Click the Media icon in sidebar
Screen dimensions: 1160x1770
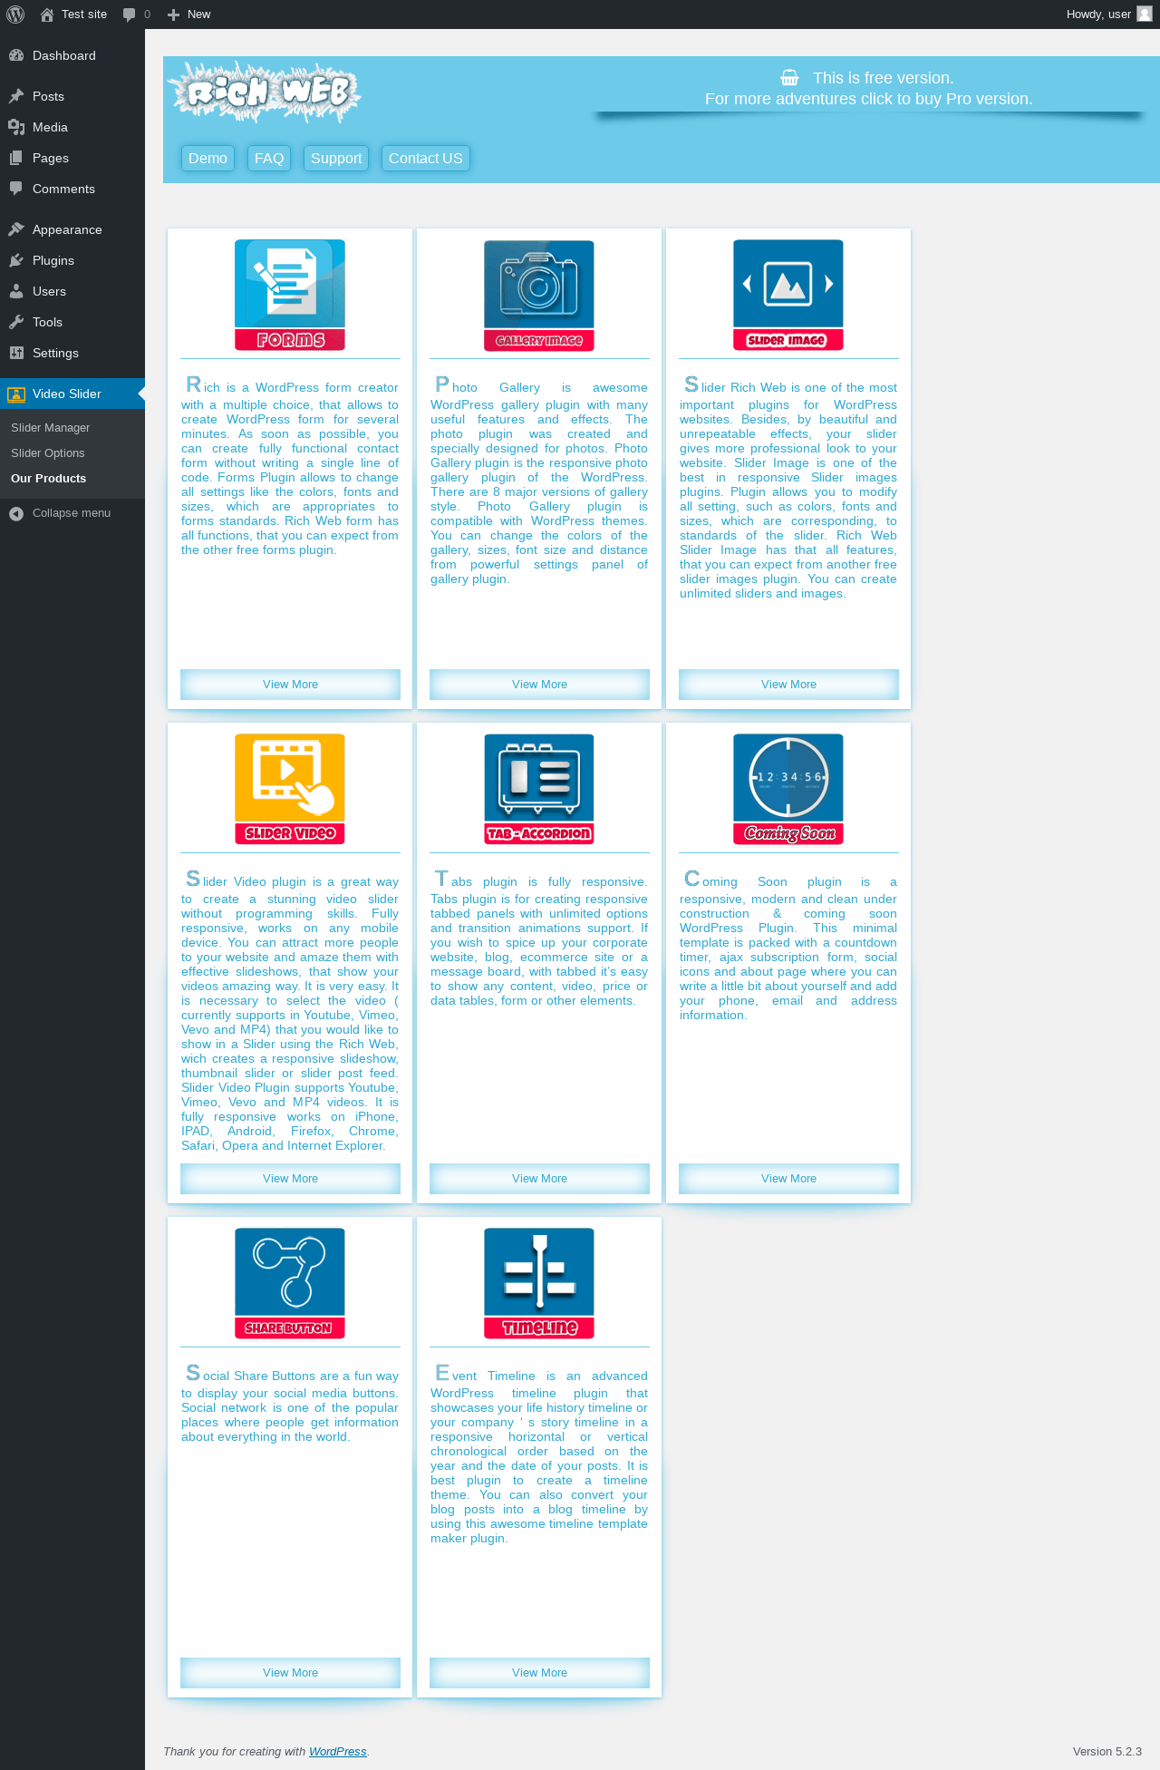coord(16,127)
